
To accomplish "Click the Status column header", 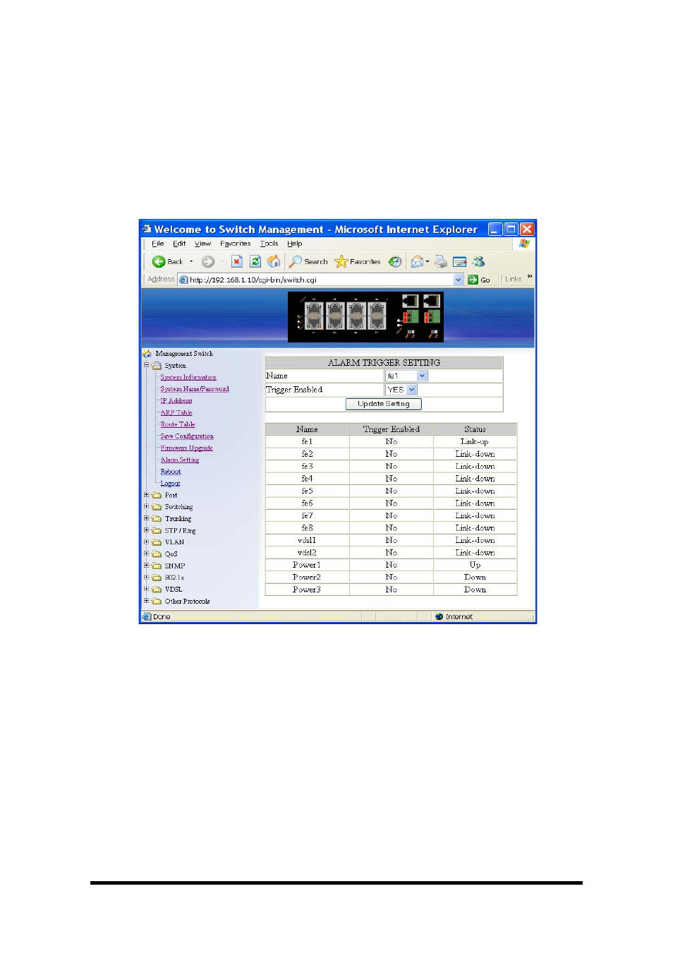I will pyautogui.click(x=475, y=429).
